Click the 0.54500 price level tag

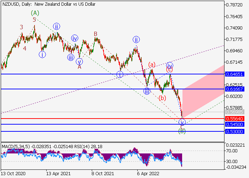[234, 125]
